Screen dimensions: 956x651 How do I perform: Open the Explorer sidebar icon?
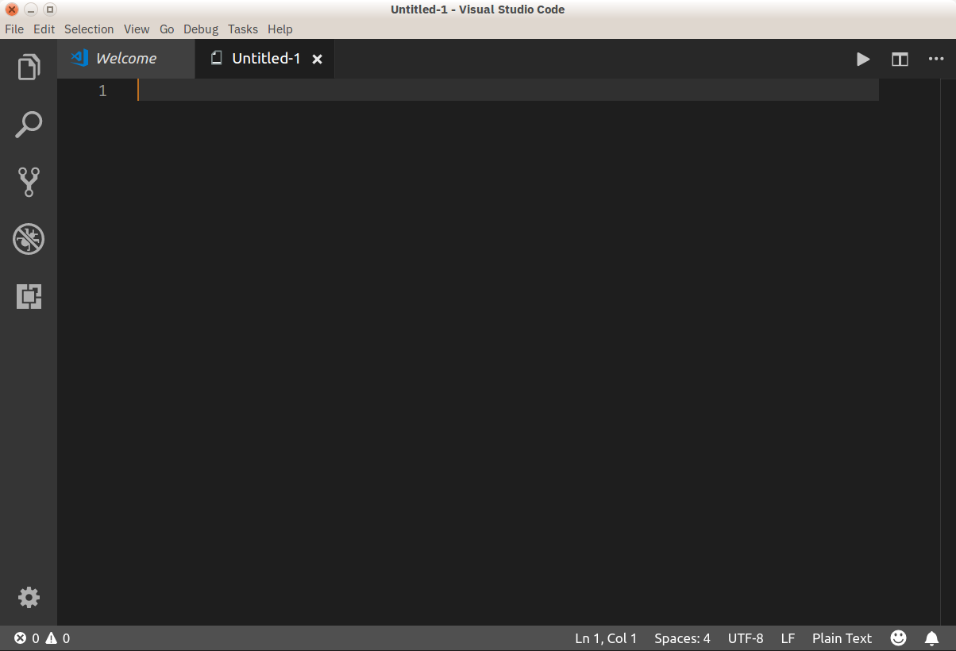click(29, 67)
